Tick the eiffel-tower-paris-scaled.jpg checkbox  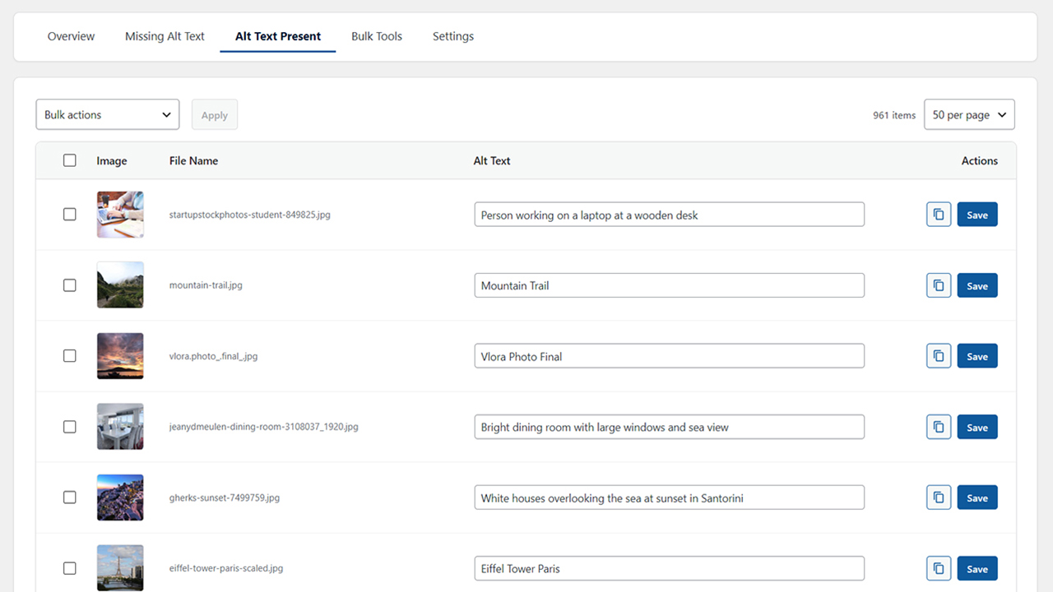[70, 568]
